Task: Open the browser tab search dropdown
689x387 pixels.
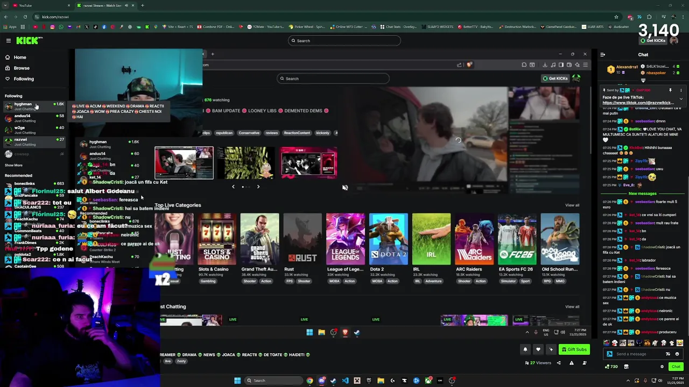Action: click(x=5, y=5)
